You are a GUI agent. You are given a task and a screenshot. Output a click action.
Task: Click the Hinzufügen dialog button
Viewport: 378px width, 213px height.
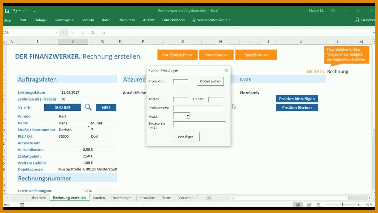[186, 137]
